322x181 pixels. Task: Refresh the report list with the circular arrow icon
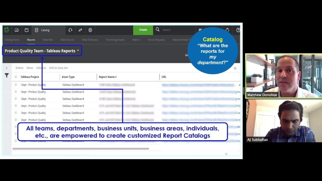pos(235,68)
